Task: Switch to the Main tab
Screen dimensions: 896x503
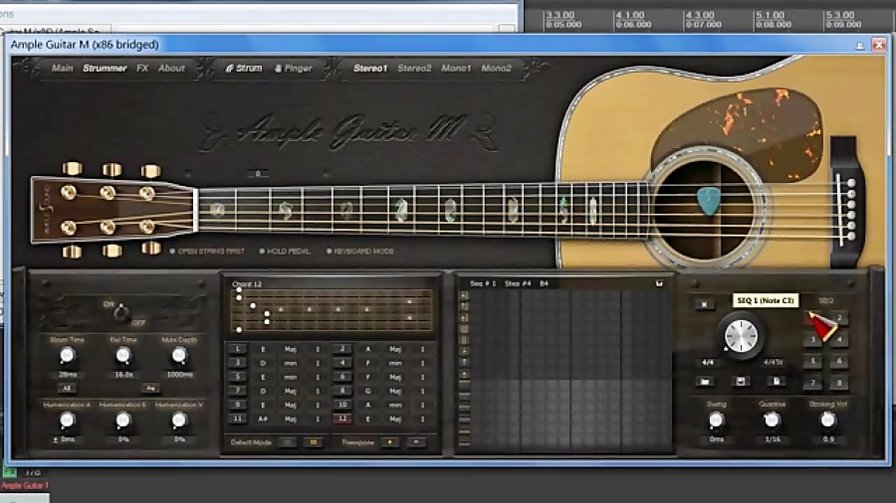Action: coord(62,69)
